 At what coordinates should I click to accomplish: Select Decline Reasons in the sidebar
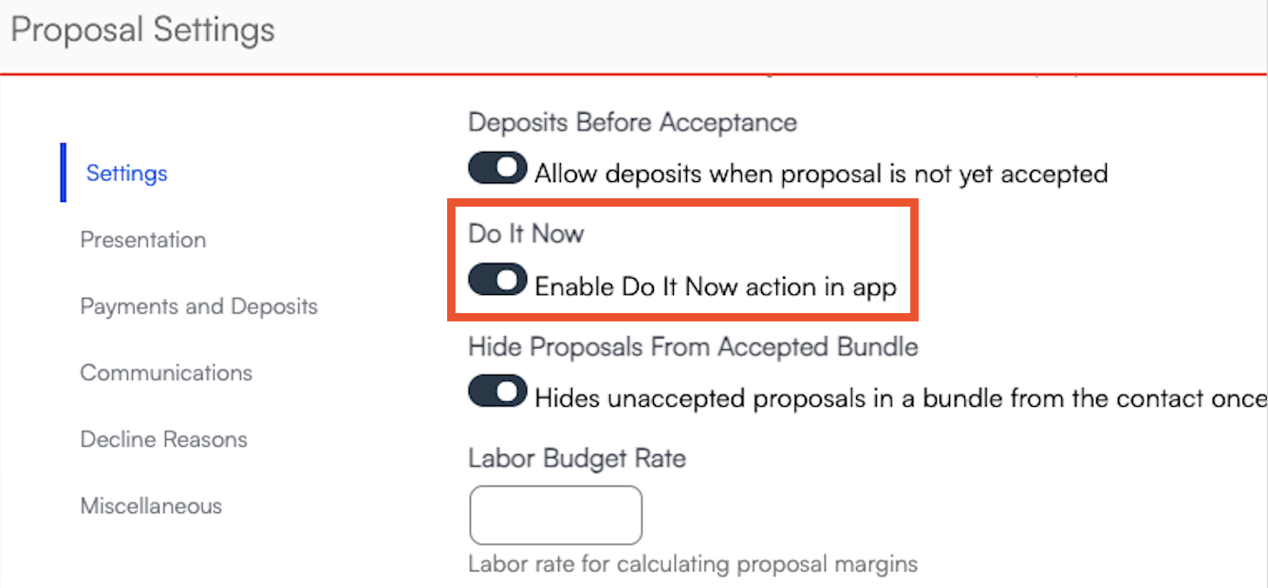[x=163, y=439]
